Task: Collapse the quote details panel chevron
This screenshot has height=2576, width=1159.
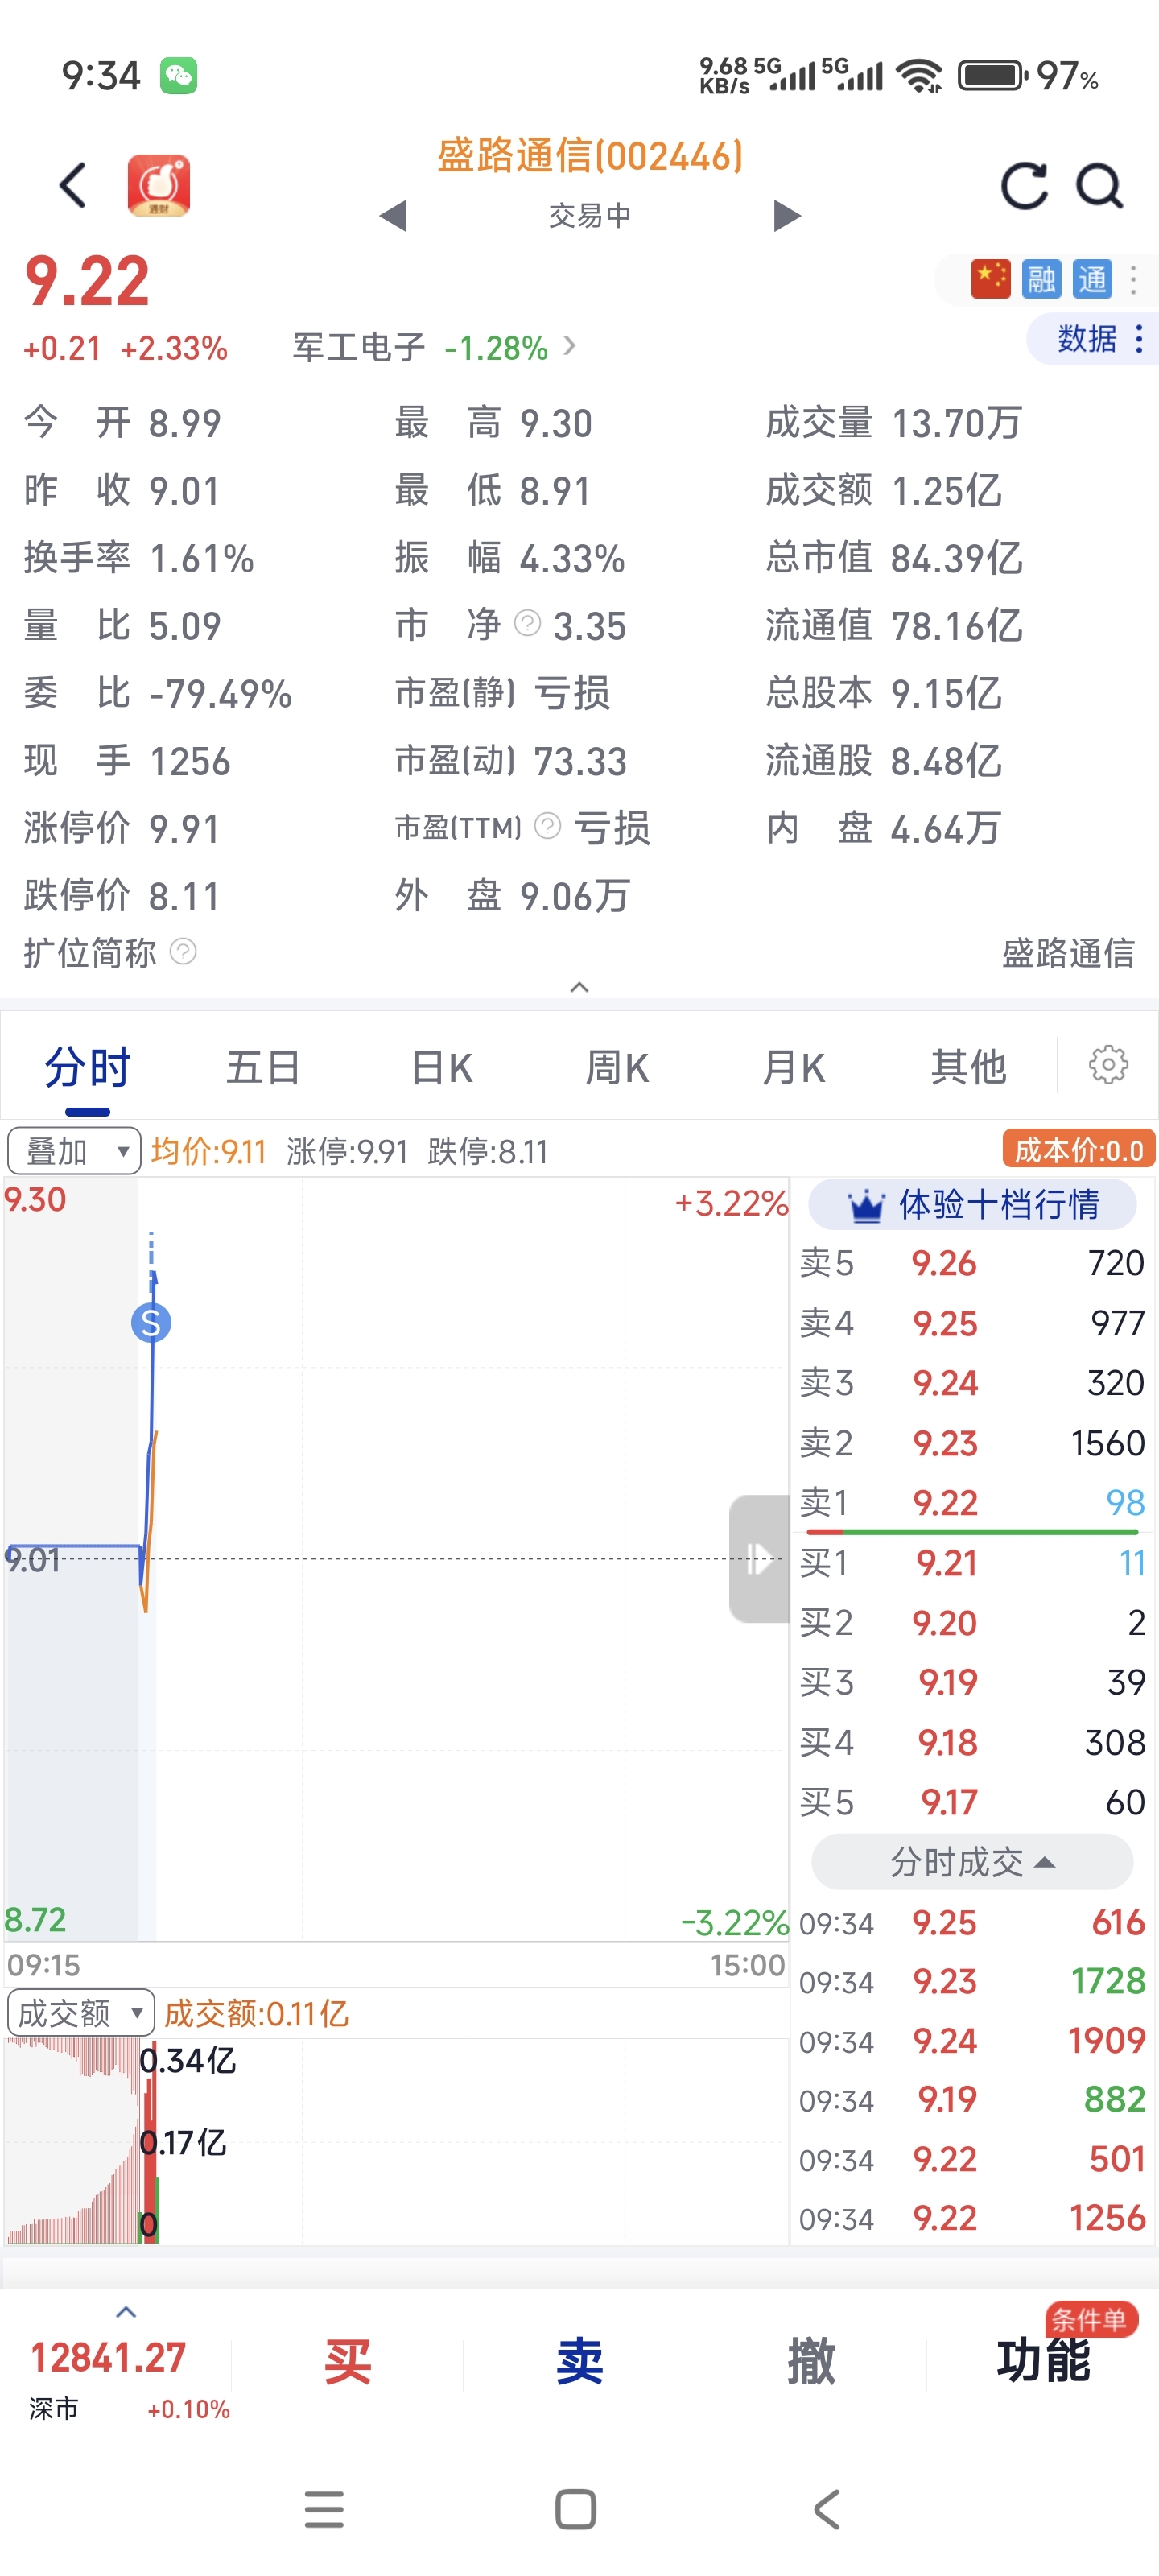Action: coord(579,987)
